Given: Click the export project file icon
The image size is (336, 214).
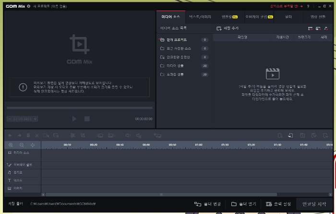Looking at the screenshot, I should coord(325,136).
